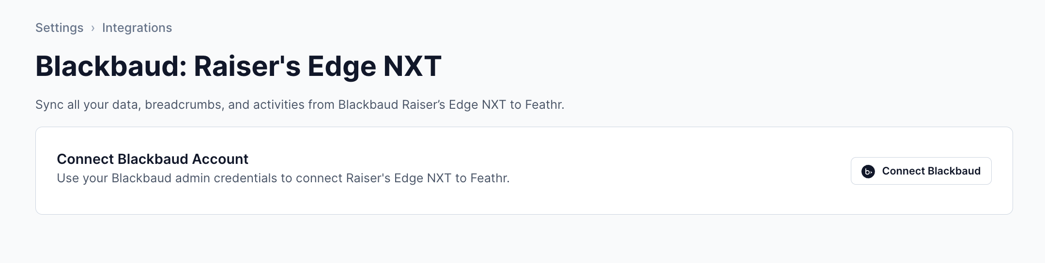Click "NXT" at the end of the page title

pos(412,66)
